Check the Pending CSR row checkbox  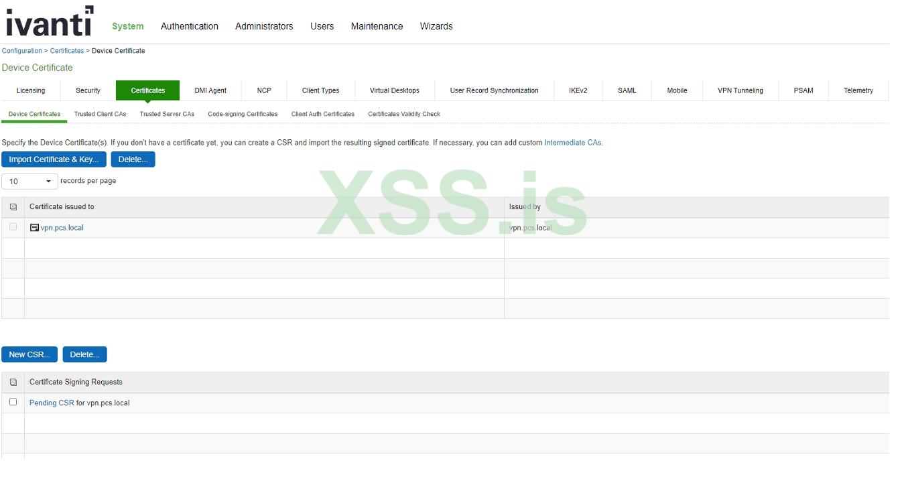[13, 402]
